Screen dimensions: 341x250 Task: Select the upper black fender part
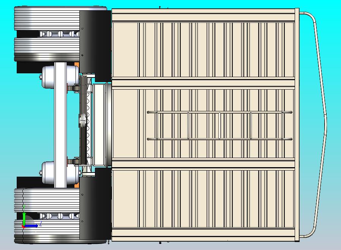click(95, 46)
